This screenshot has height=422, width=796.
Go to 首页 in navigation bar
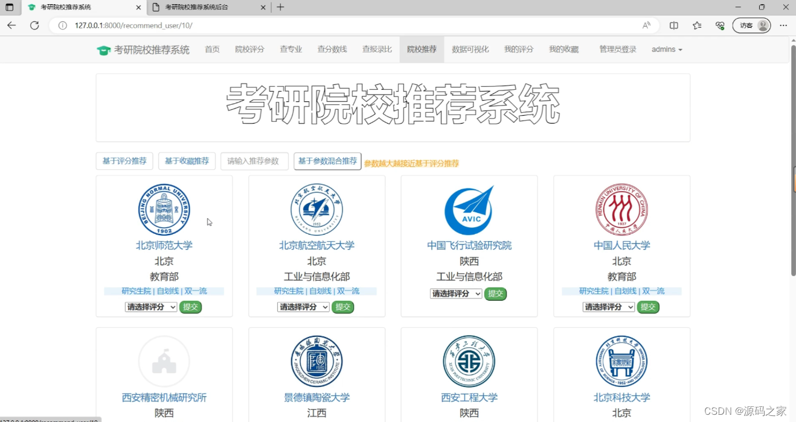pyautogui.click(x=212, y=49)
